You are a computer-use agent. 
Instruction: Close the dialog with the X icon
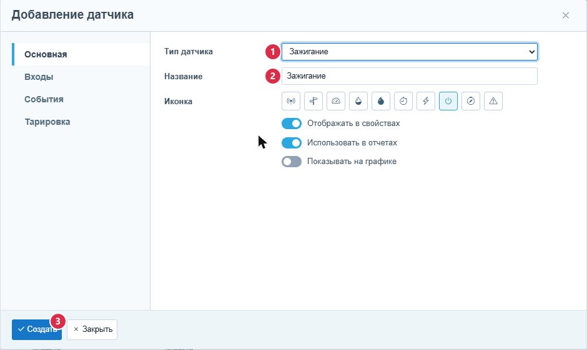[565, 16]
